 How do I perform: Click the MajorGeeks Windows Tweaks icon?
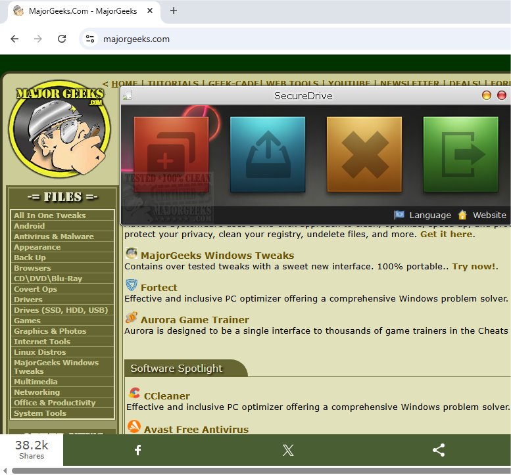point(132,254)
